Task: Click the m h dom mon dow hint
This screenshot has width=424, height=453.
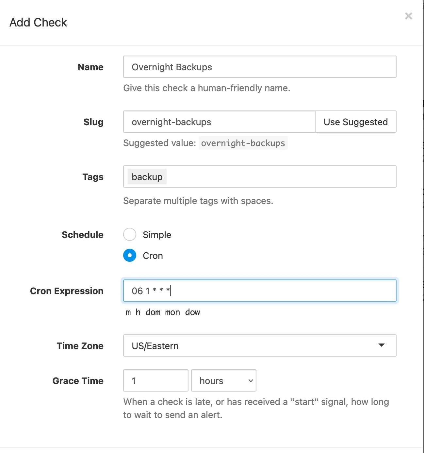Action: coord(163,312)
